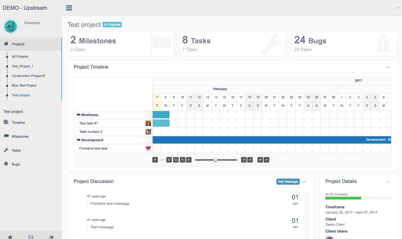Click the Timeline icon in the sidebar

pyautogui.click(x=6, y=122)
